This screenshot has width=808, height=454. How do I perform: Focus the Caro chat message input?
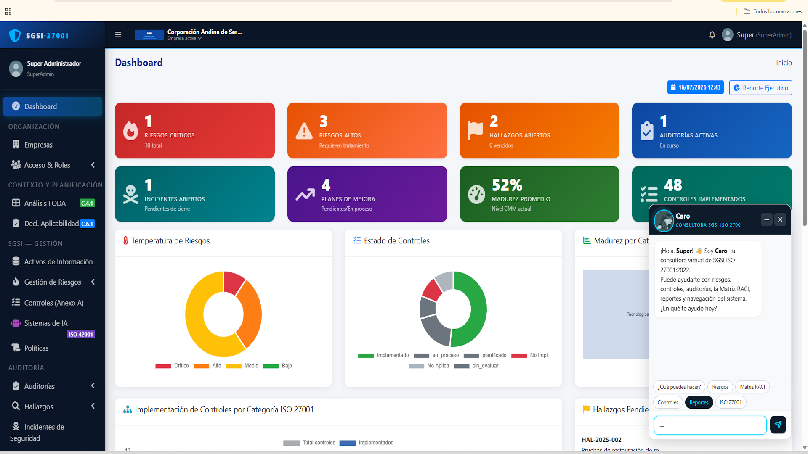[x=710, y=425]
